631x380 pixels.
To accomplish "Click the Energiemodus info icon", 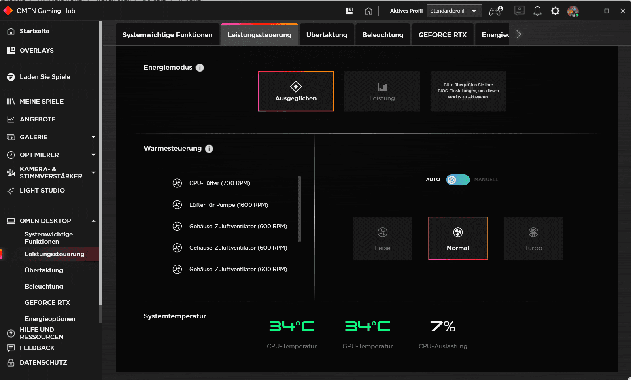I will (200, 68).
